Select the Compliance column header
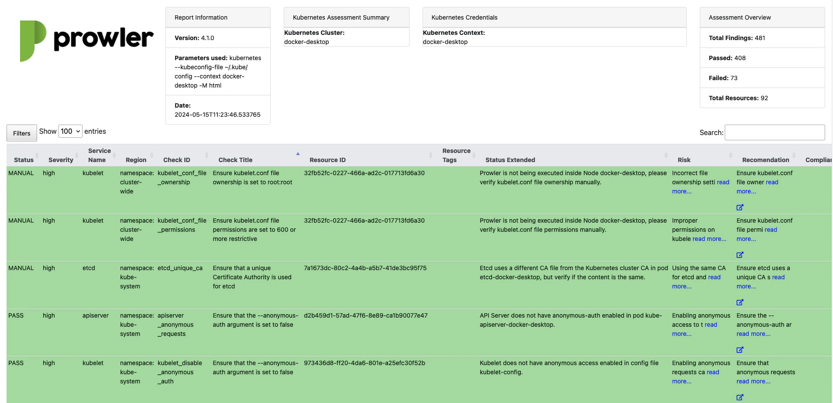 [818, 160]
